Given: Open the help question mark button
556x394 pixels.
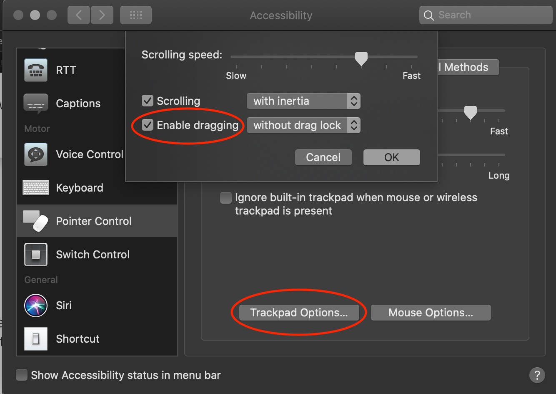Looking at the screenshot, I should pyautogui.click(x=537, y=375).
